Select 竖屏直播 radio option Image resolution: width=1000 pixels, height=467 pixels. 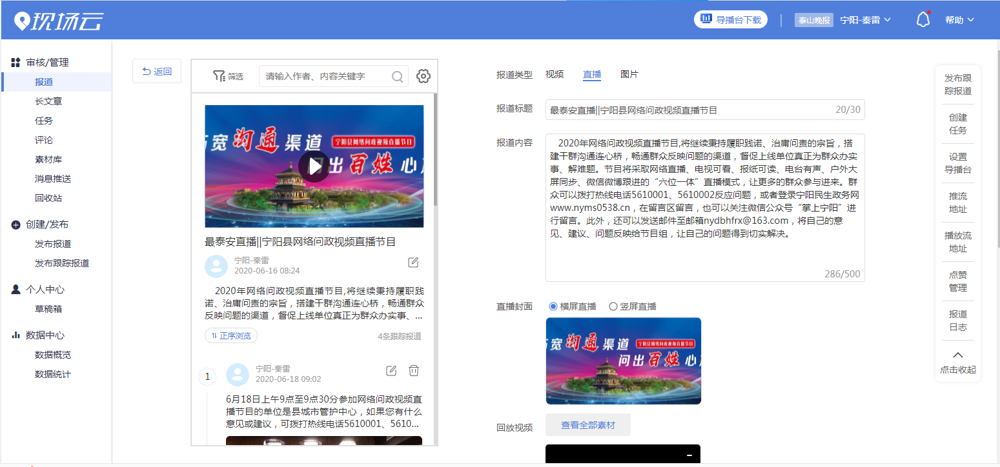coord(613,306)
